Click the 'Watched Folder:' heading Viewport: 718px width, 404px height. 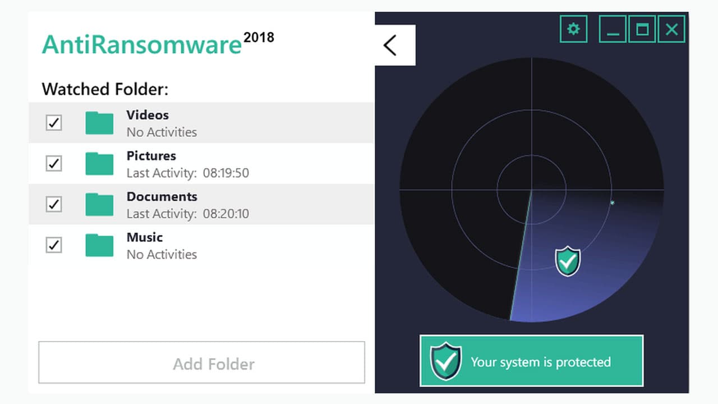click(x=105, y=89)
